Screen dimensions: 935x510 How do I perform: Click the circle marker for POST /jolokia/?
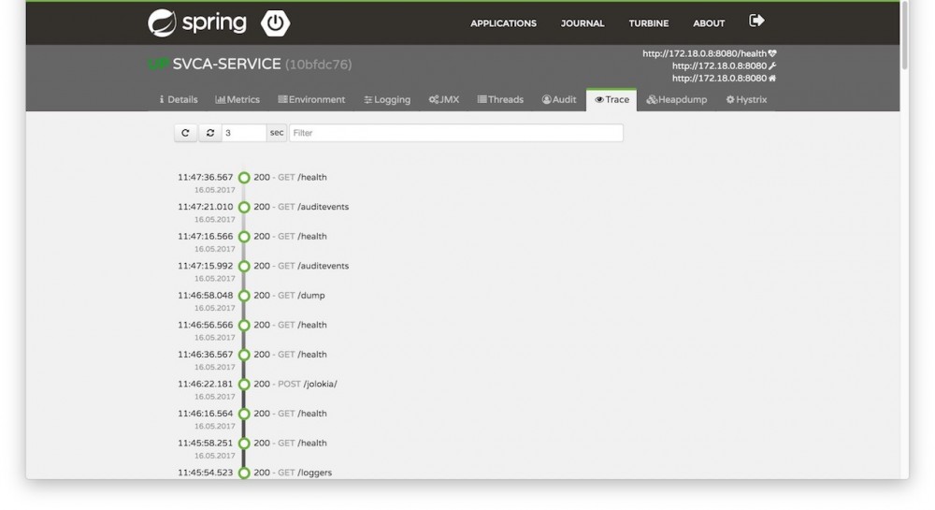[x=244, y=385]
